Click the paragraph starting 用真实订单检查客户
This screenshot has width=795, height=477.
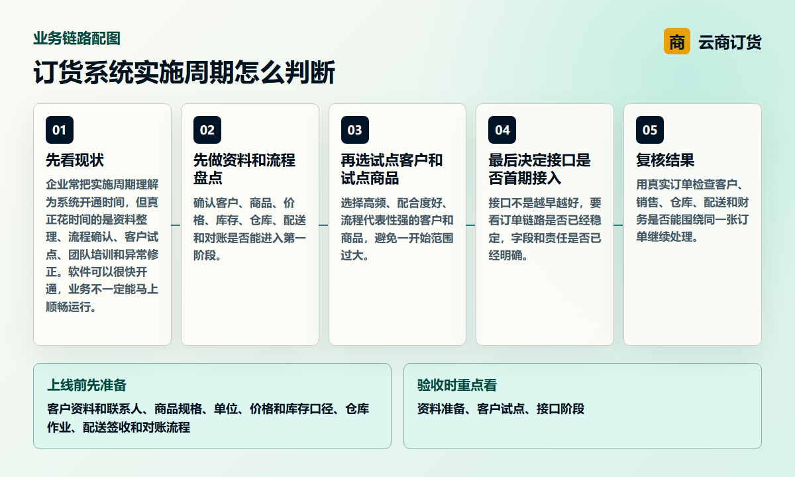pos(692,211)
